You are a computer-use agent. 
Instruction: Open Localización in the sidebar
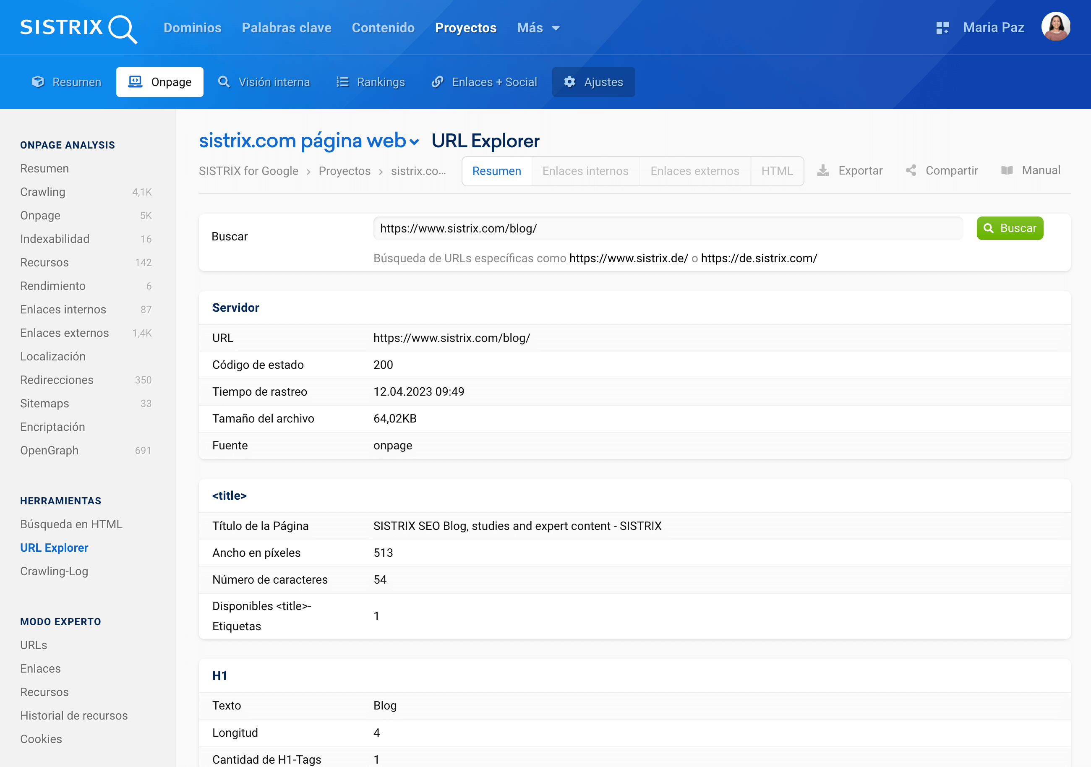53,356
